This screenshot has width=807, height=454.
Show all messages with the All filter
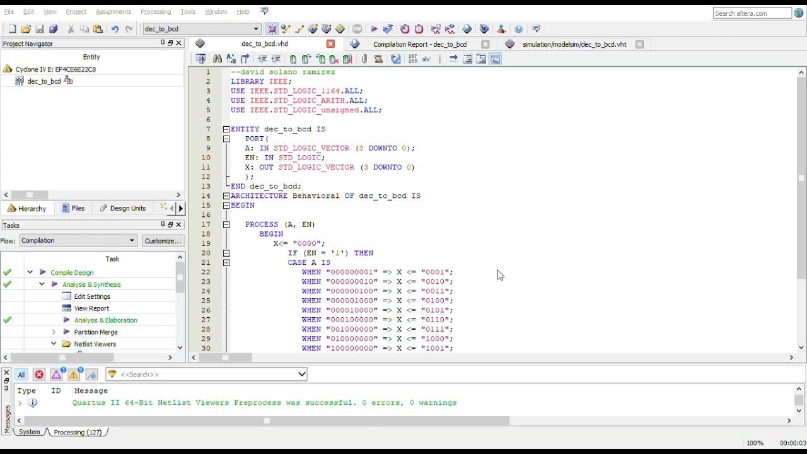(x=21, y=375)
